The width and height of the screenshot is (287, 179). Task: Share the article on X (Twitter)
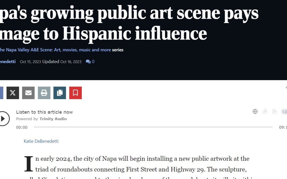click(13, 93)
